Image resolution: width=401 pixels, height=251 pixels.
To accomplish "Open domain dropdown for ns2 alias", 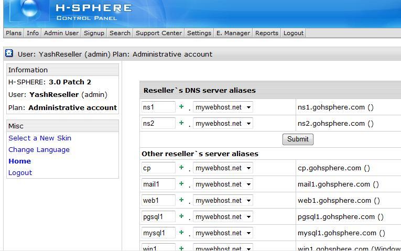I will [x=223, y=123].
